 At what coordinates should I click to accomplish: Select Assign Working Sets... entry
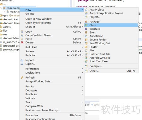52,81
